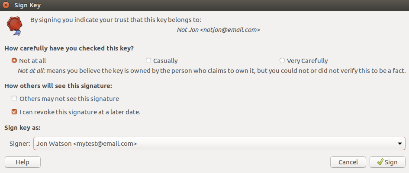
Task: Click the "How carefully have you checked" heading
Action: [69, 48]
